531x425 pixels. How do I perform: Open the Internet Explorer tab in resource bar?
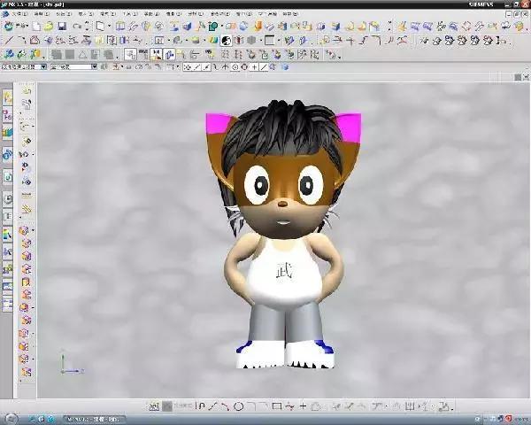[8, 154]
